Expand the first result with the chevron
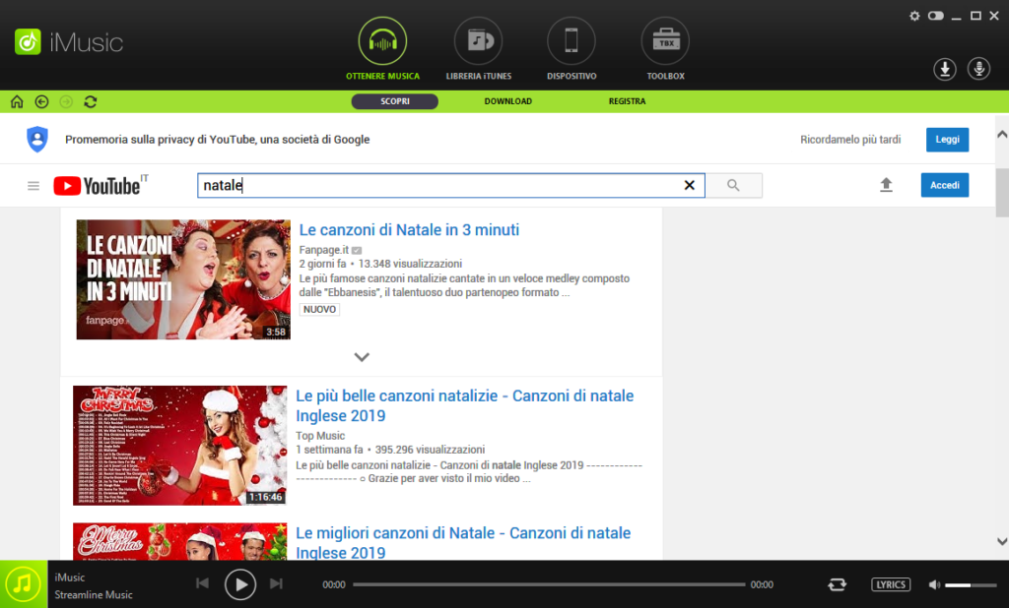Viewport: 1009px width, 608px height. [x=362, y=357]
